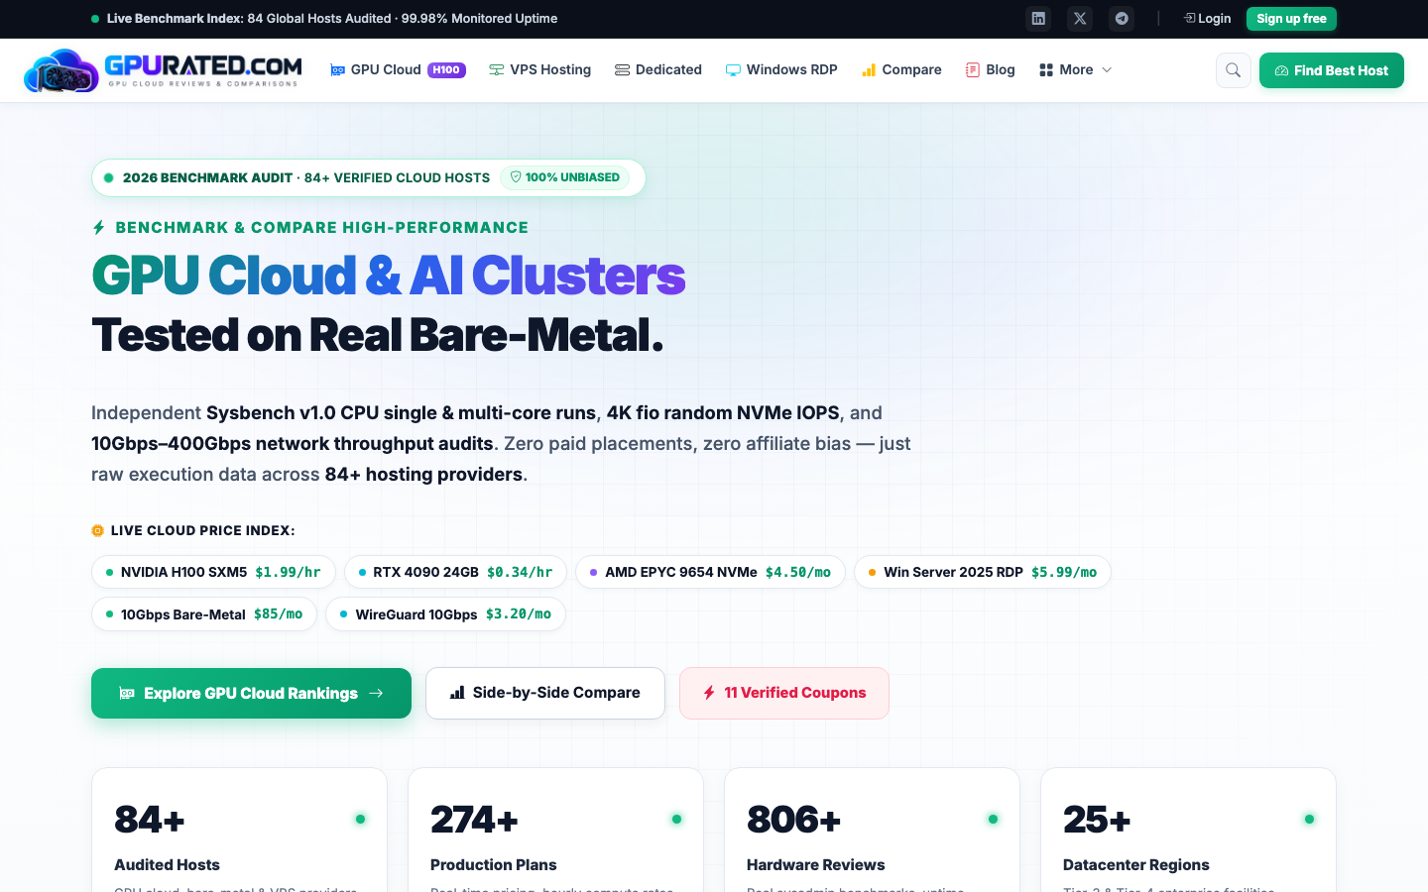View the 11 Verified Coupons

coord(784,693)
